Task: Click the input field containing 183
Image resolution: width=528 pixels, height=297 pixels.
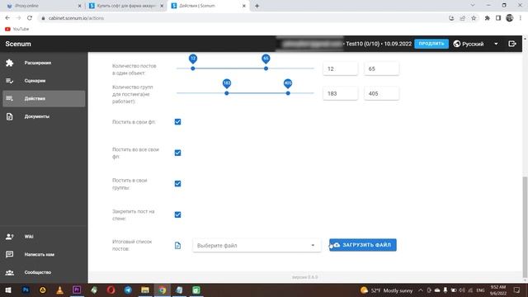Action: [340, 93]
